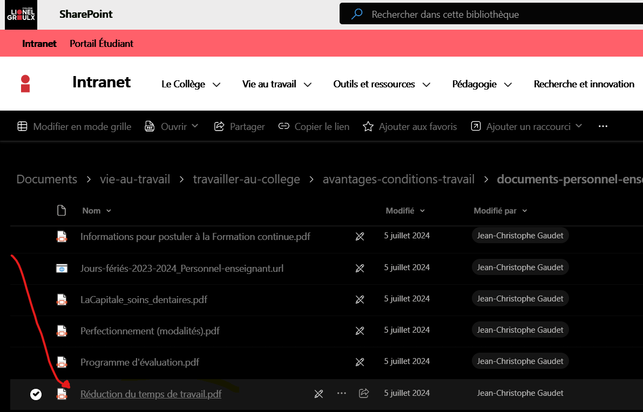Go to vie-au-travail breadcrumb folder
This screenshot has width=643, height=412.
[135, 180]
